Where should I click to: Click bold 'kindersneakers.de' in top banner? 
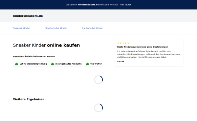point(88,5)
